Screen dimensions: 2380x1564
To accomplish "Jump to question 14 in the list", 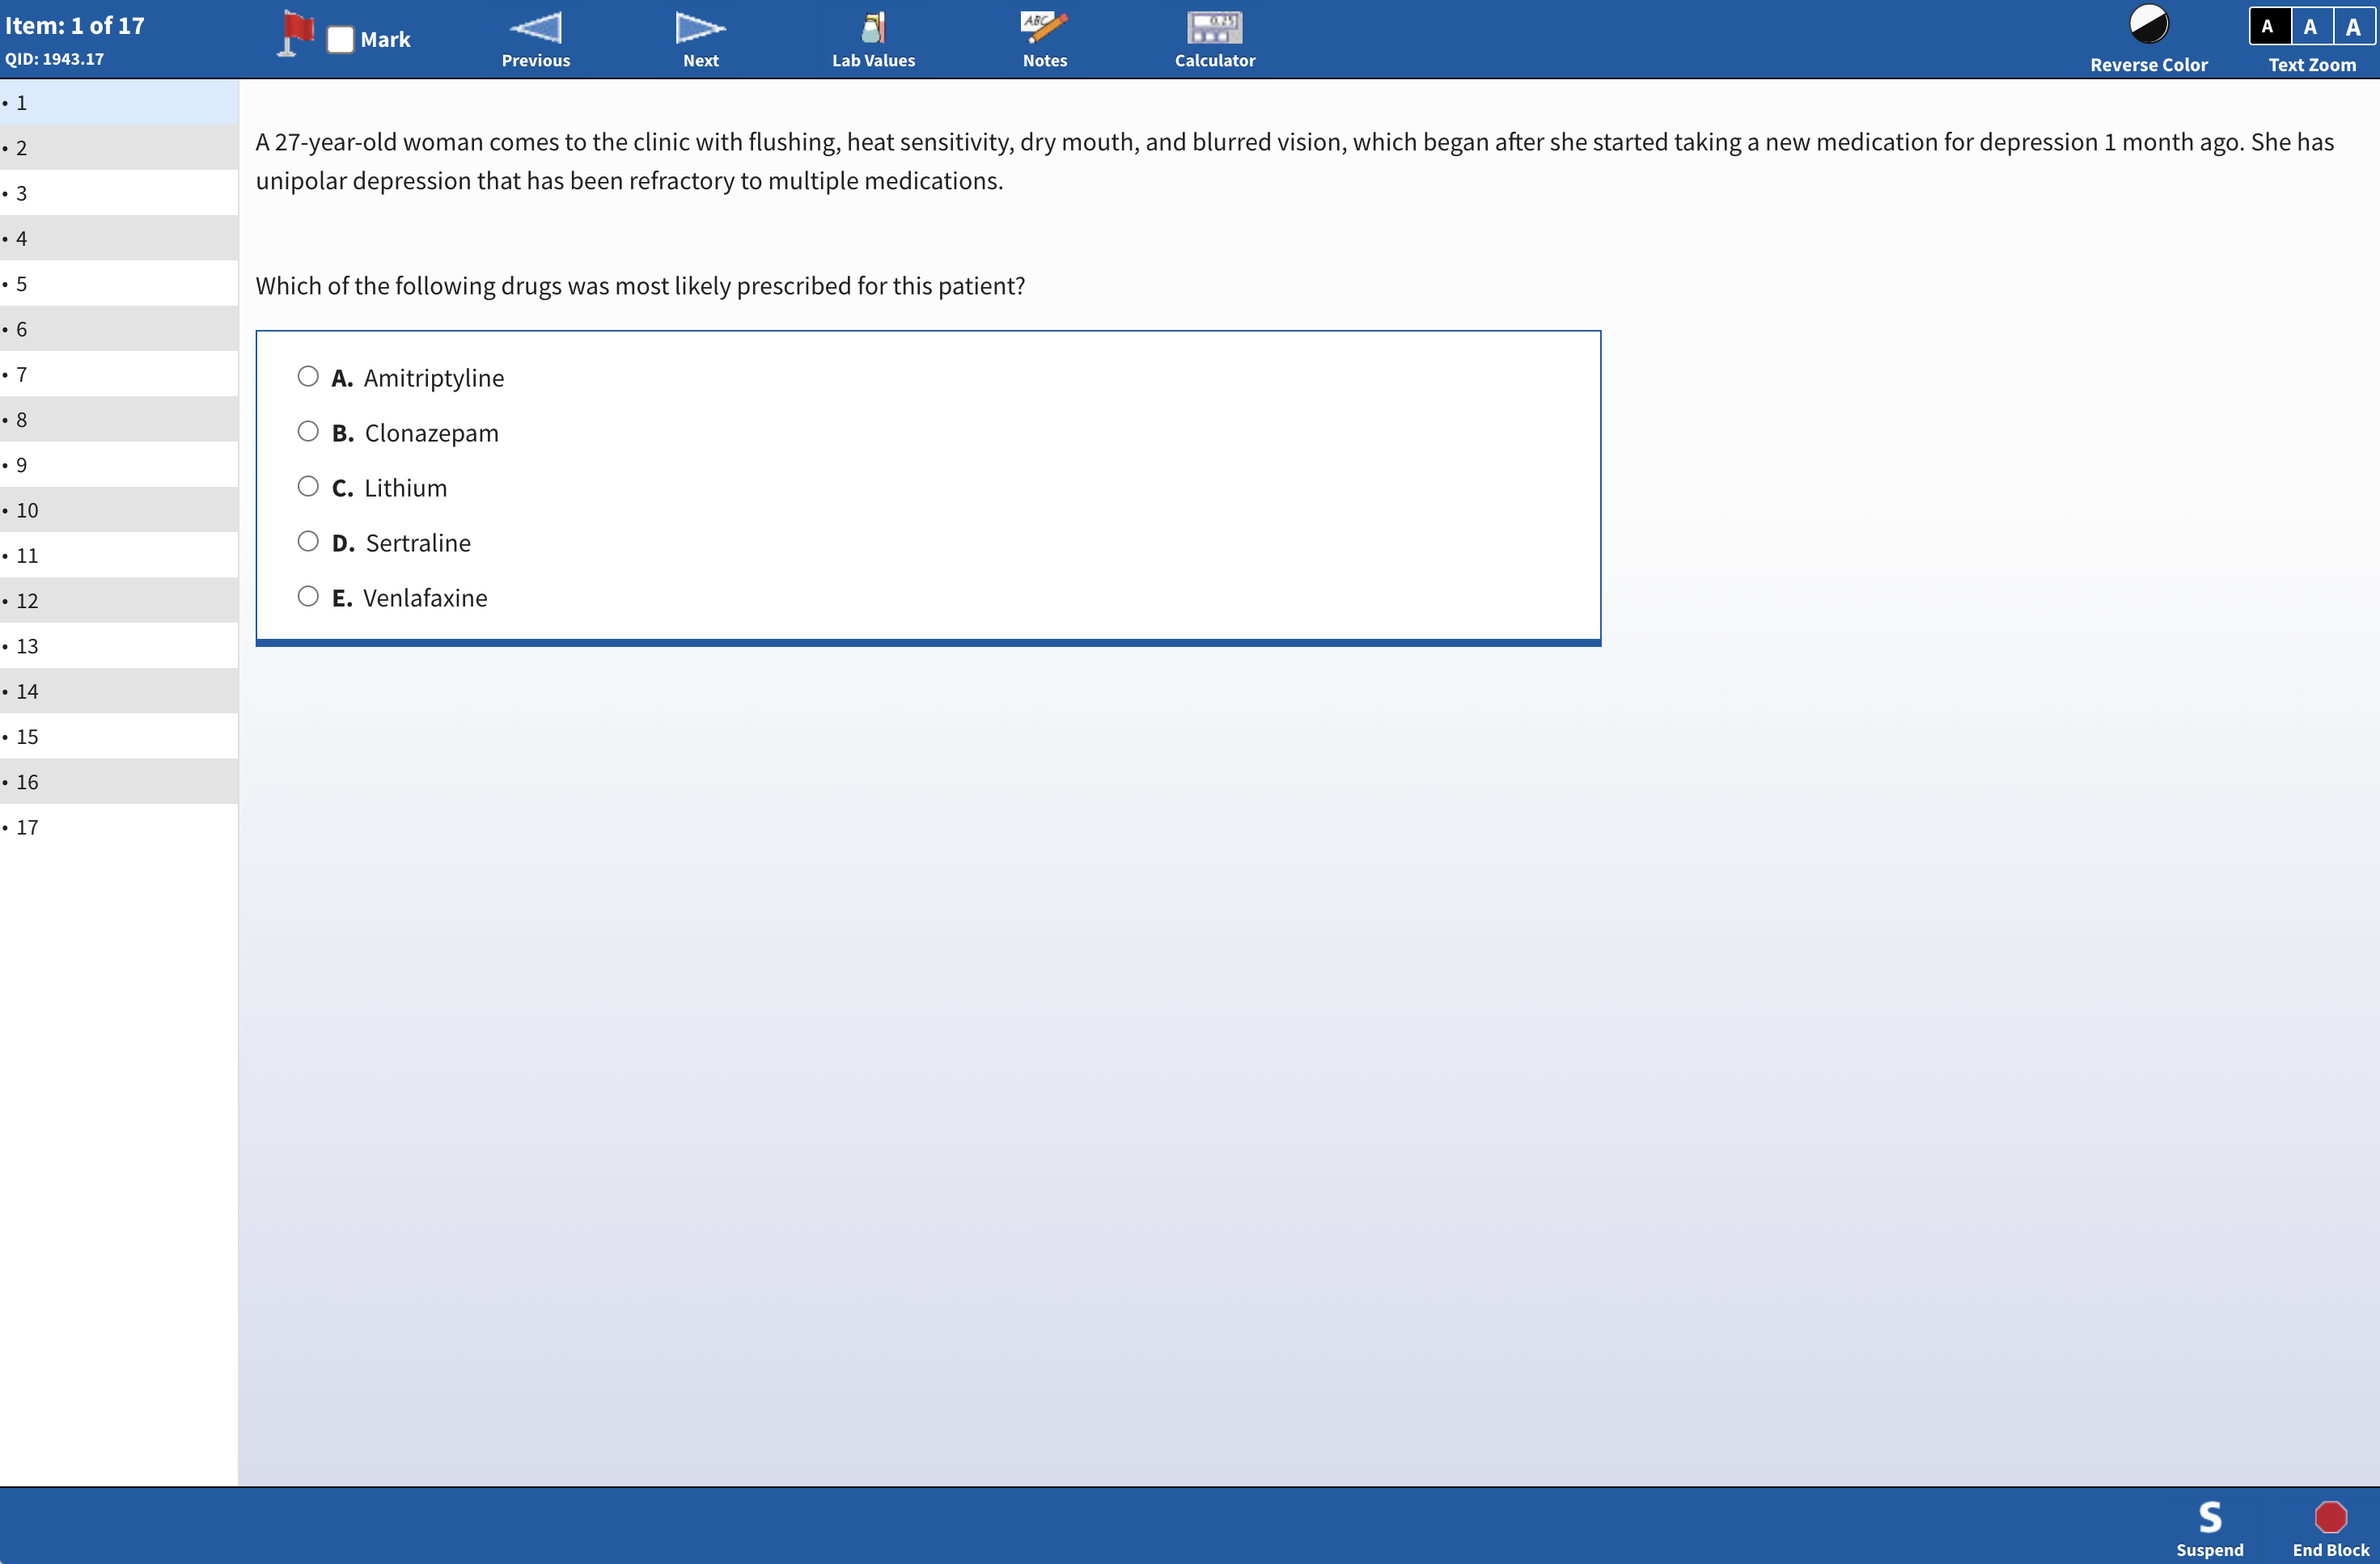I will (119, 691).
